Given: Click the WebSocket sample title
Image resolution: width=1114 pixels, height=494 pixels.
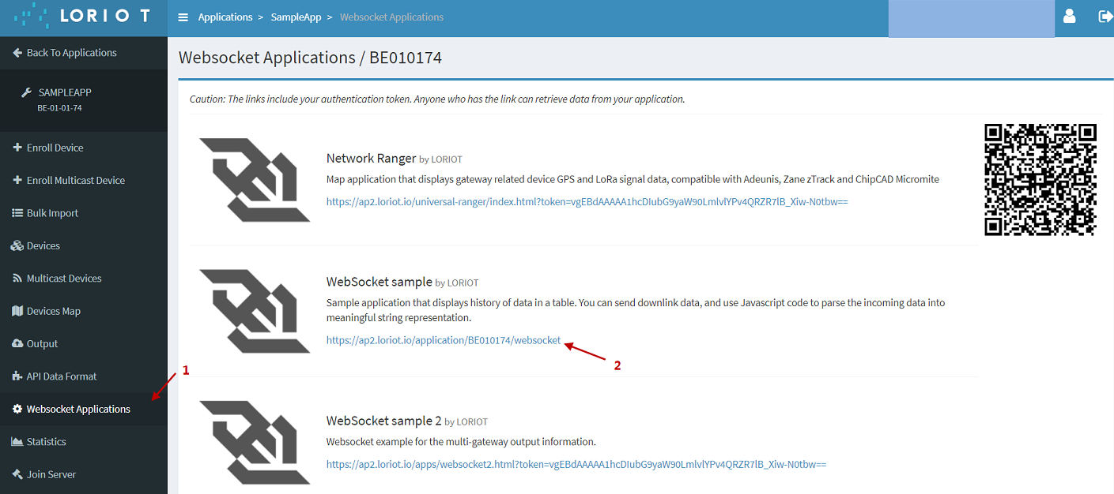Looking at the screenshot, I should coord(380,282).
